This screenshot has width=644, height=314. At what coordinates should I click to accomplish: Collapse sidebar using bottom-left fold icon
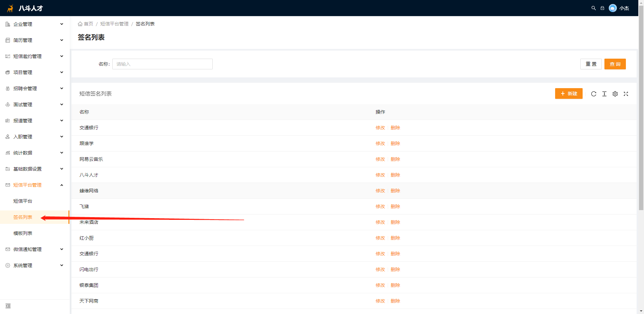point(8,306)
